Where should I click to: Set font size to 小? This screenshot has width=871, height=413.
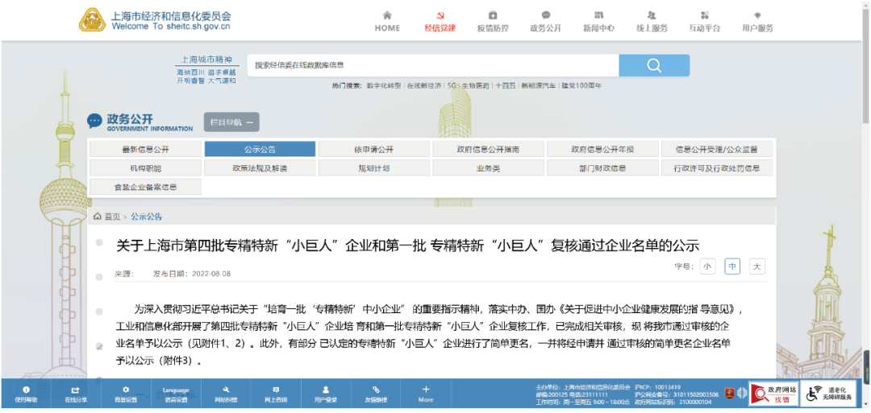click(707, 266)
